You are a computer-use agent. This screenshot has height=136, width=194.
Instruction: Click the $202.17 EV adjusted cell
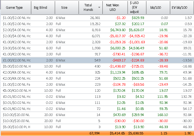(x=138, y=24)
